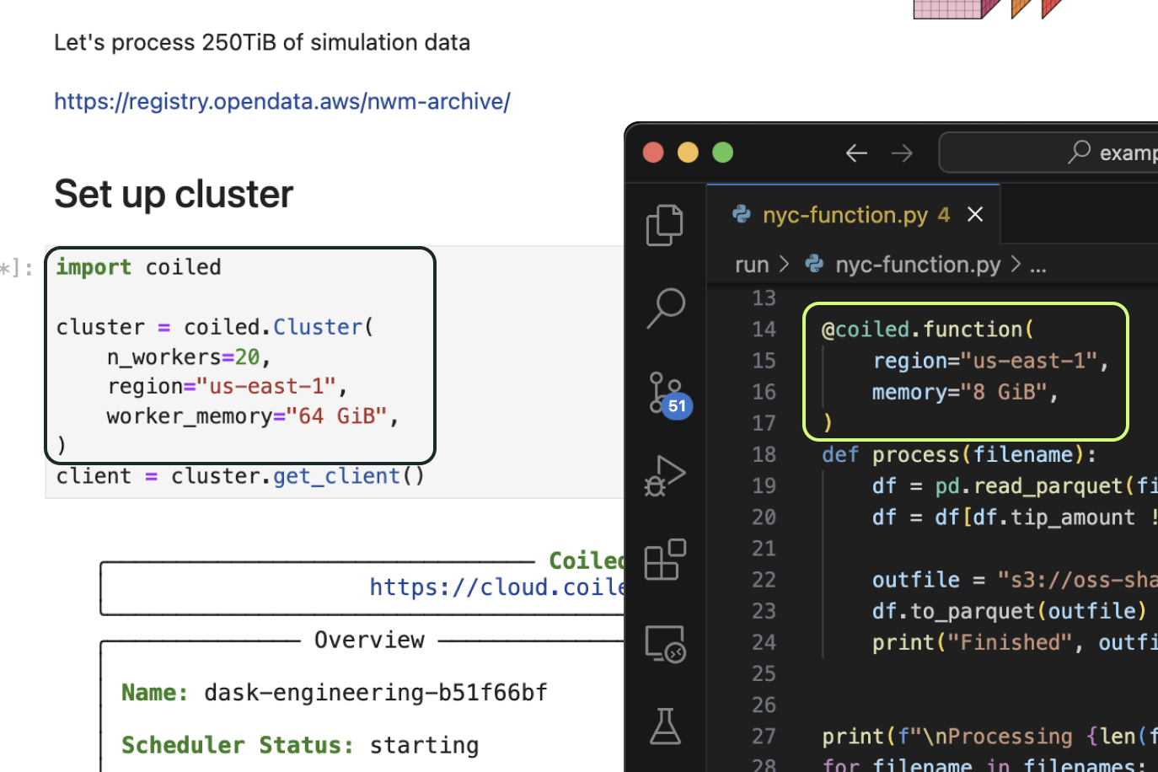Click the cluster name dask-engineering-b51f66bf
The image size is (1158, 772).
tap(376, 693)
